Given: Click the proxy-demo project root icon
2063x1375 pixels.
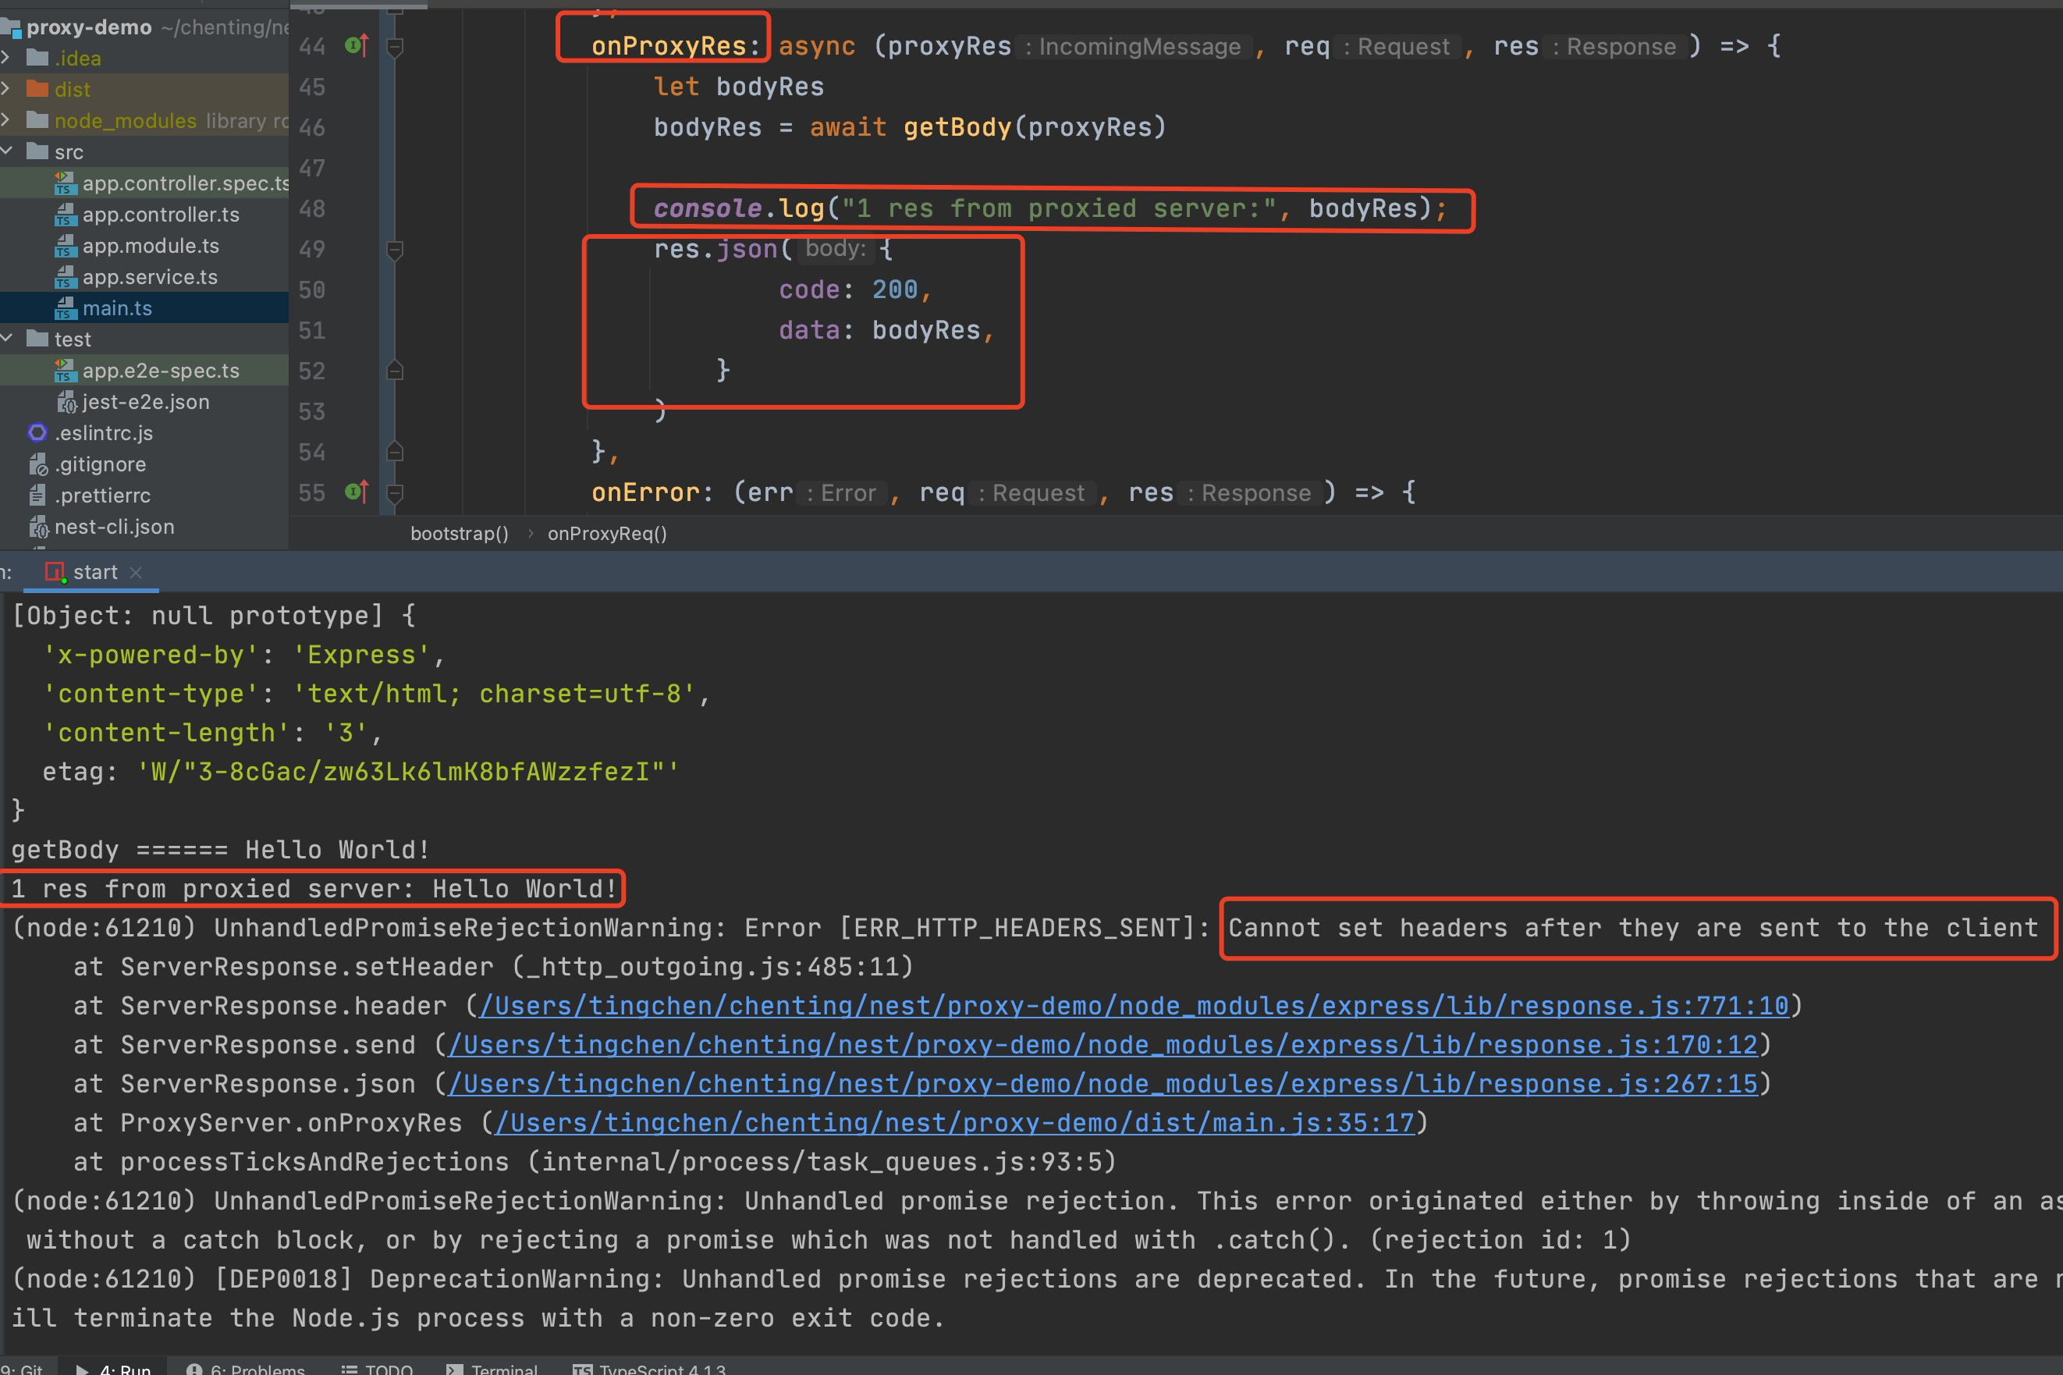Looking at the screenshot, I should pos(10,27).
